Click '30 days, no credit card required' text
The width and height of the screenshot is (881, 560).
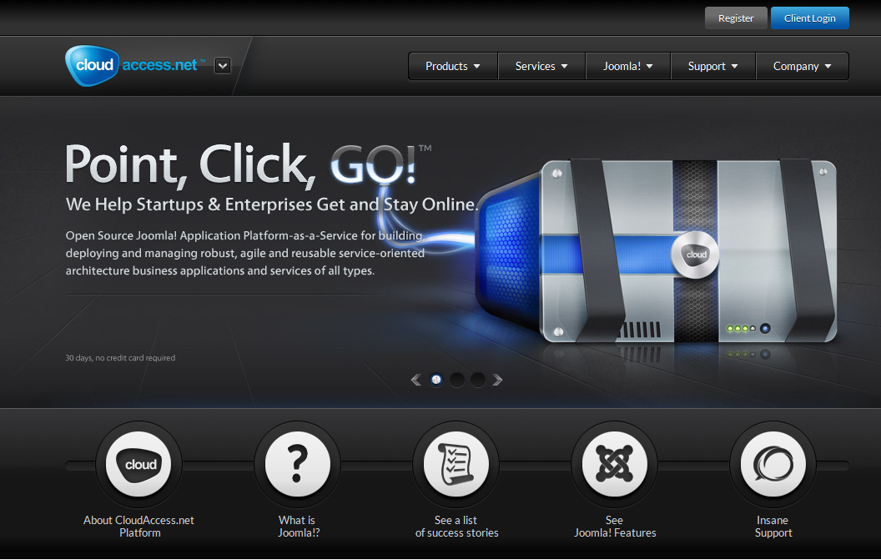point(120,357)
